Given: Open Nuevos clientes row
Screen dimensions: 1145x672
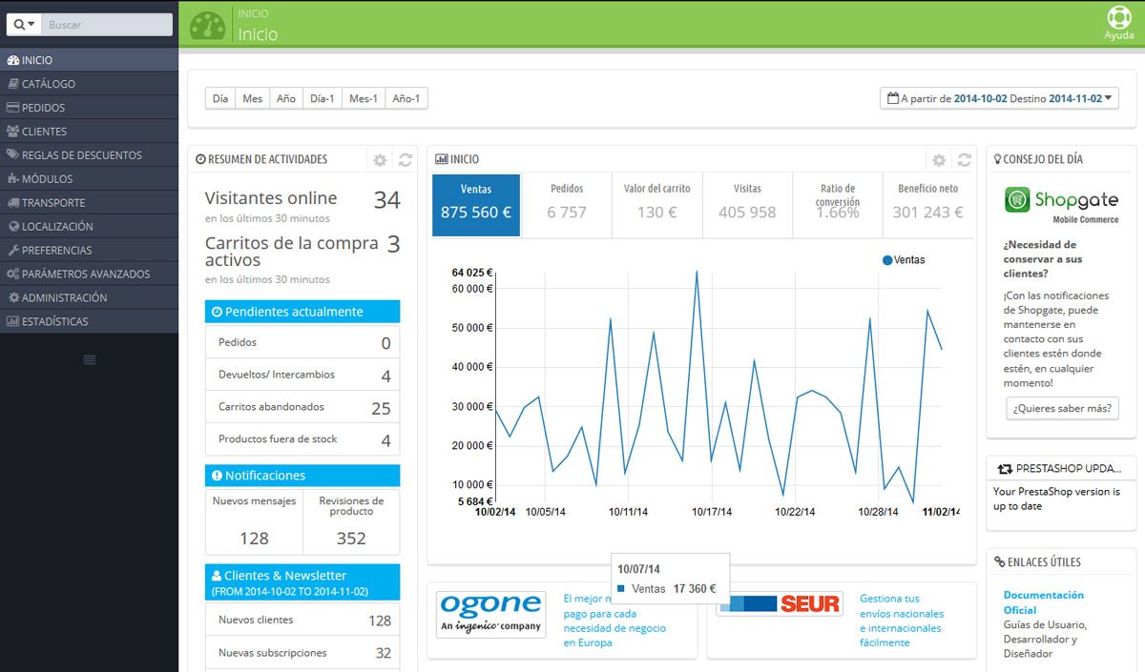Looking at the screenshot, I should [x=302, y=621].
